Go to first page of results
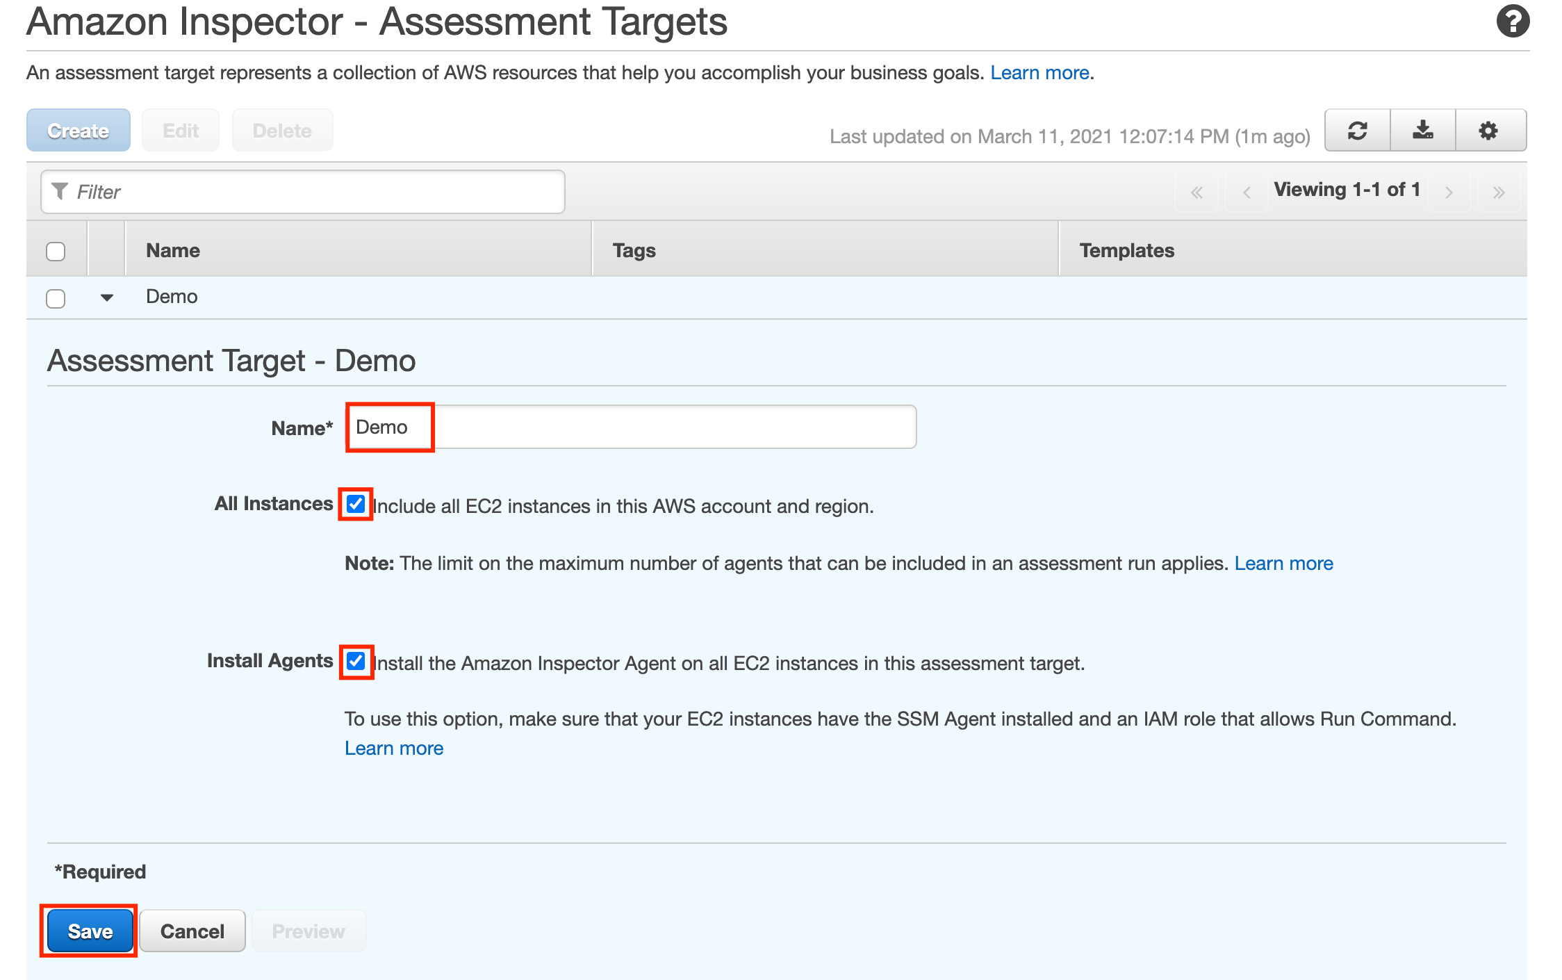Viewport: 1562px width, 980px height. click(x=1197, y=192)
